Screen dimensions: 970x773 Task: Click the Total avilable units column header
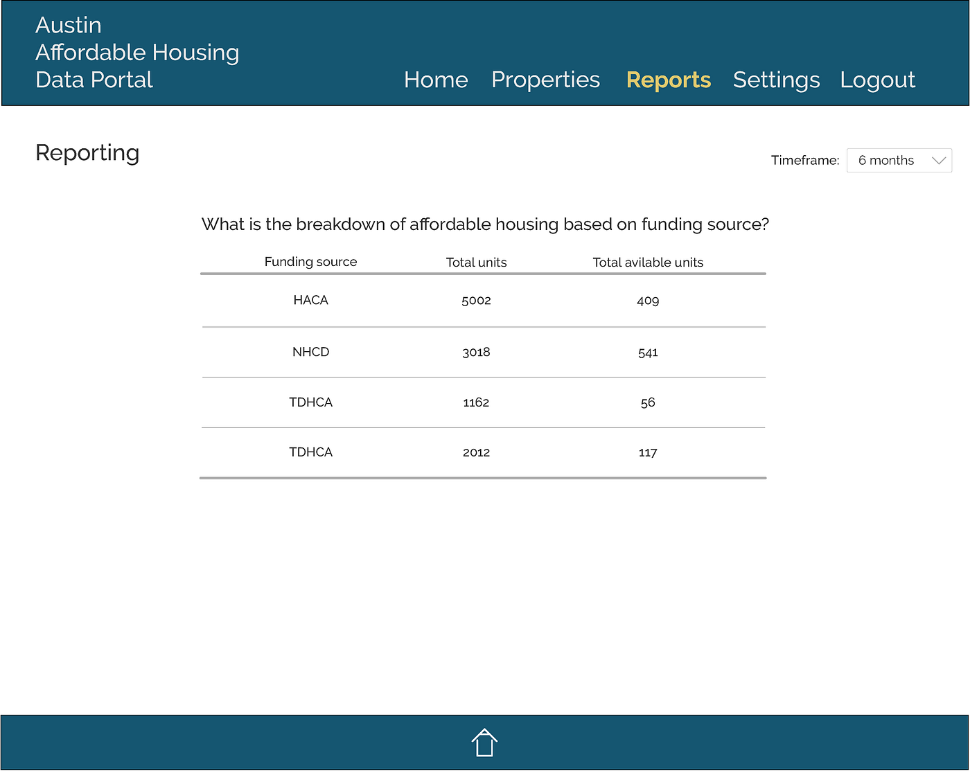[x=648, y=262]
